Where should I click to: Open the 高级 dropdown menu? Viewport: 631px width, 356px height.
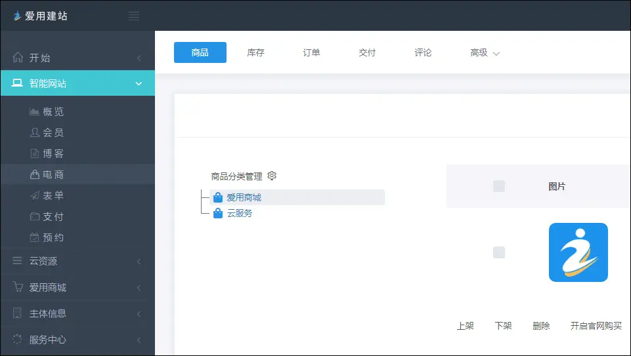pyautogui.click(x=485, y=52)
